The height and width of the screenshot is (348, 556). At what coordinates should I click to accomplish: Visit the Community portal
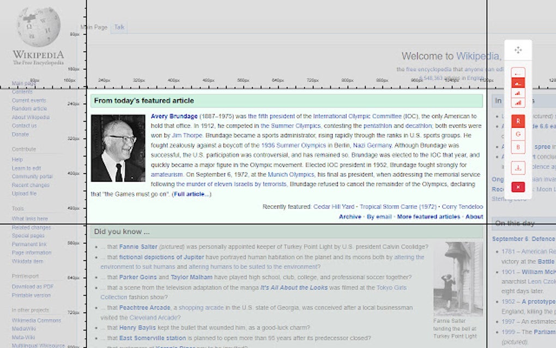[x=32, y=176]
